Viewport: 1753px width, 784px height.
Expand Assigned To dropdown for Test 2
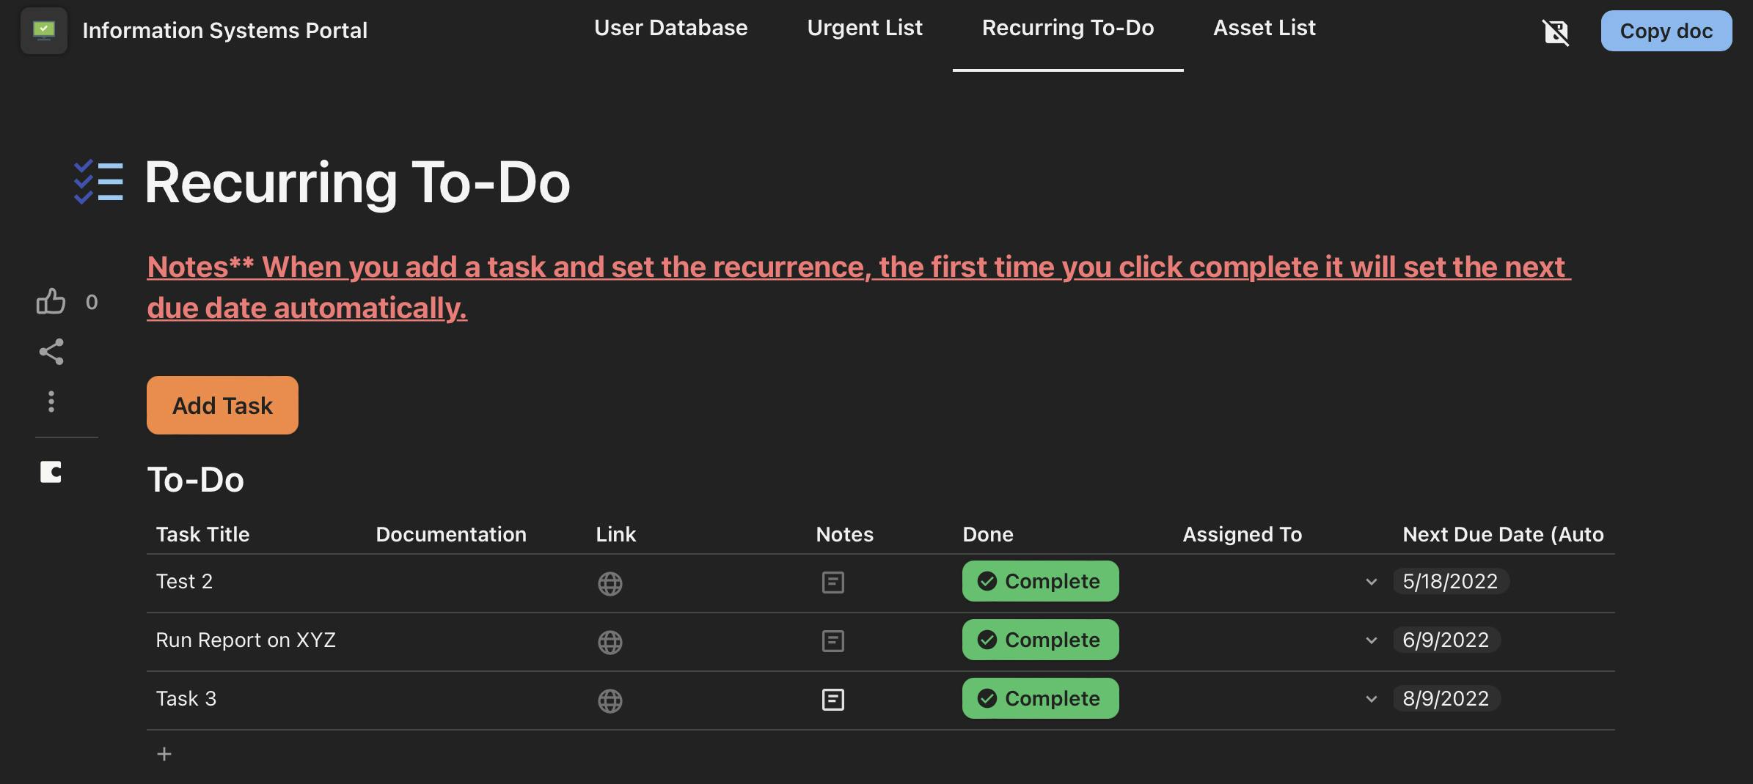pyautogui.click(x=1371, y=582)
